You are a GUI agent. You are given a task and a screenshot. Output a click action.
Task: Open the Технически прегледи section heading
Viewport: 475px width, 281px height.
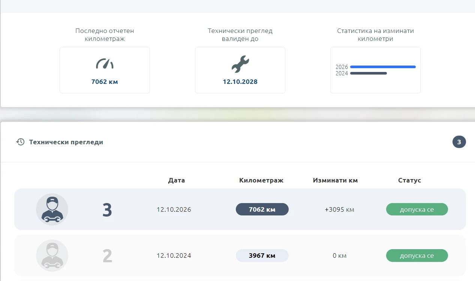pos(66,142)
